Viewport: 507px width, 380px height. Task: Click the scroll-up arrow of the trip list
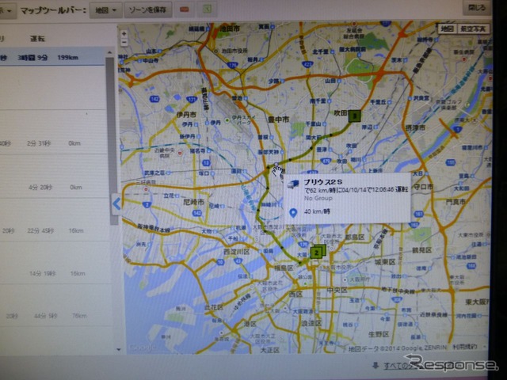click(x=109, y=52)
